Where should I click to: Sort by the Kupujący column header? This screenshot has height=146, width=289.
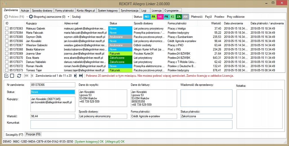[43, 23]
